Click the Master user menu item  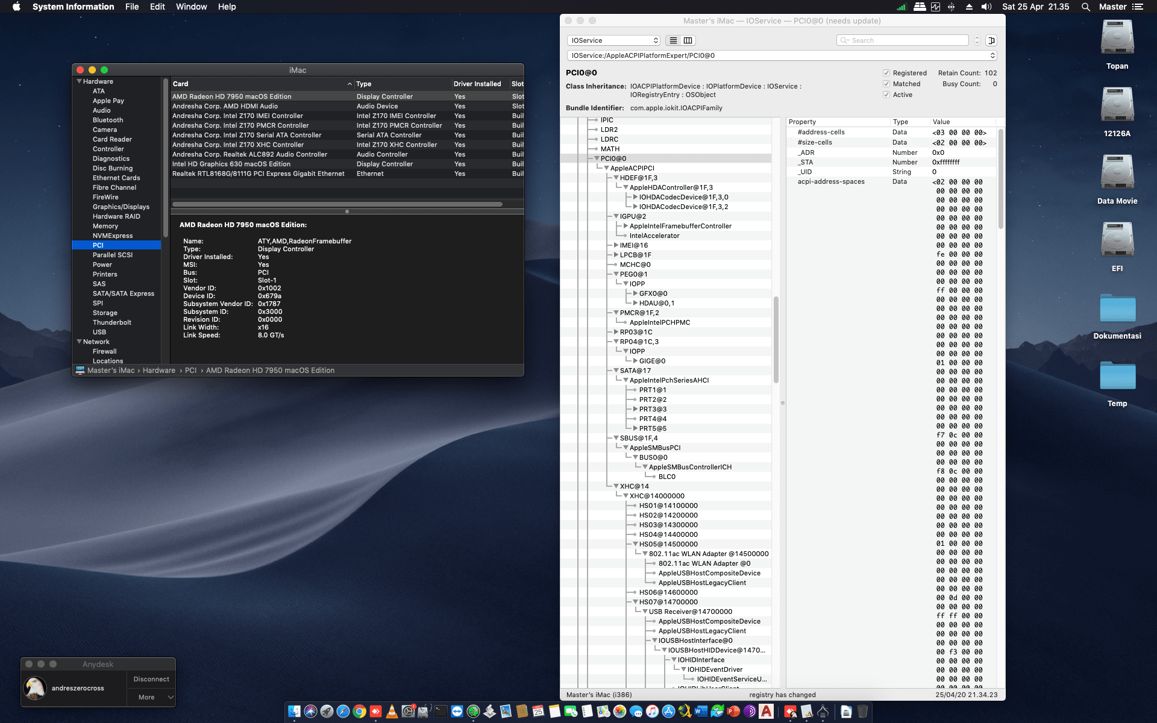click(x=1112, y=7)
